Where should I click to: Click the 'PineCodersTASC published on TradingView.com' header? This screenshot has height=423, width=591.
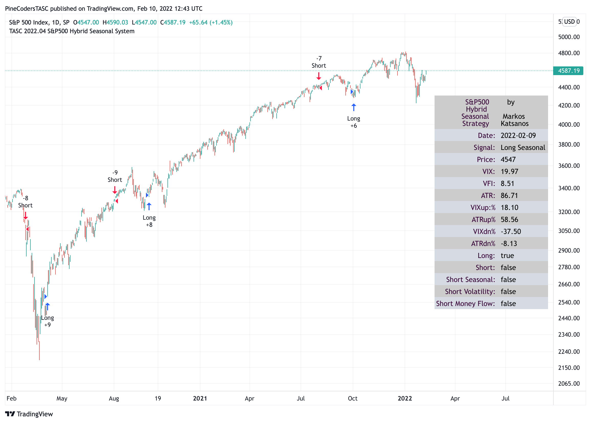(x=69, y=9)
